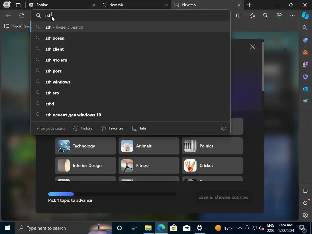The image size is (312, 234).
Task: Open Microsoft Store from taskbar
Action: pyautogui.click(x=174, y=228)
